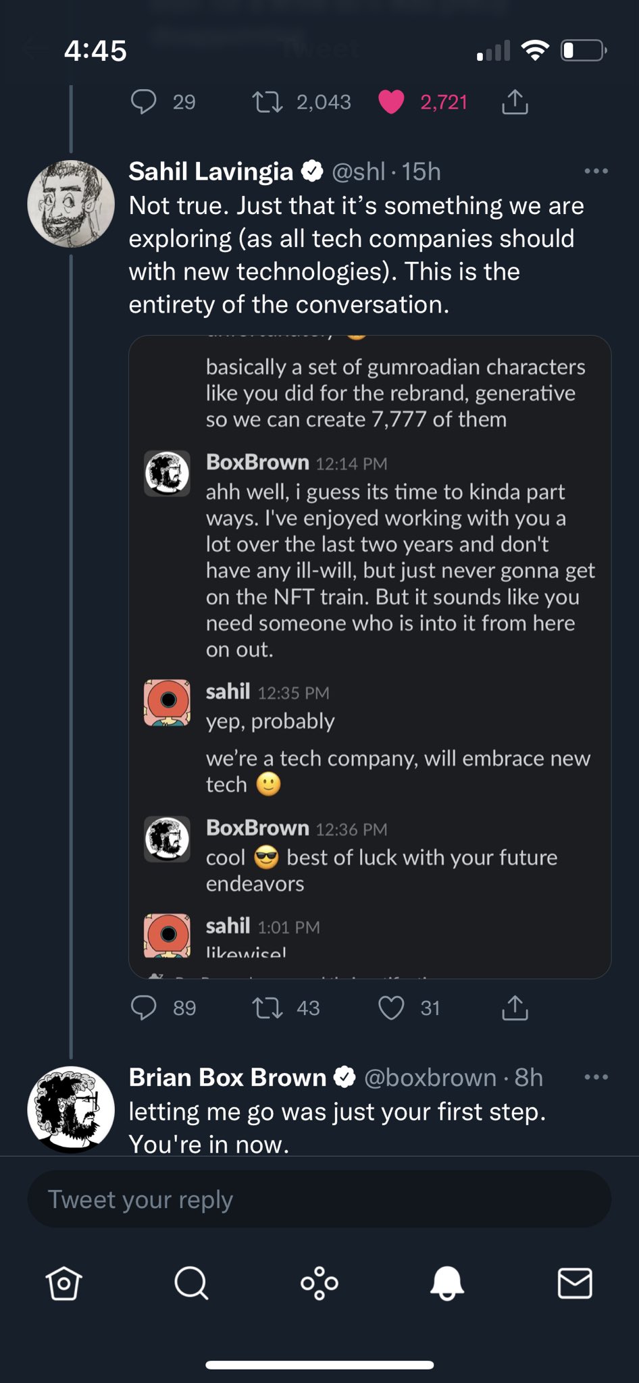639x1383 pixels.
Task: Tap Sahil Lavingia's sketch avatar
Action: (71, 203)
